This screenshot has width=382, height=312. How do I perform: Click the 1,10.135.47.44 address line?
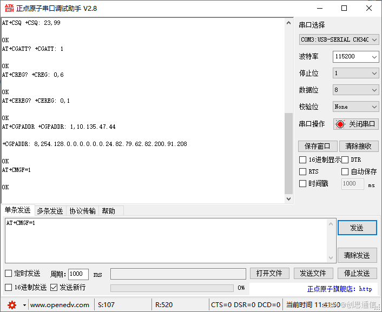(59, 127)
